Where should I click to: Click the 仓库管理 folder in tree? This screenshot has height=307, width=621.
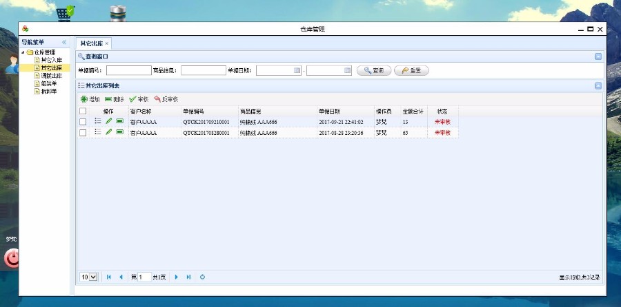point(41,52)
